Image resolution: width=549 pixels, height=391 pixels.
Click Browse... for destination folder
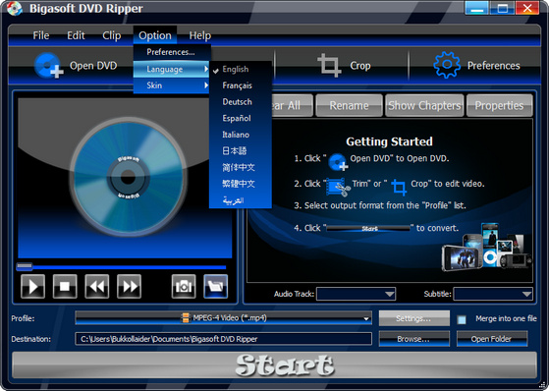tap(413, 339)
